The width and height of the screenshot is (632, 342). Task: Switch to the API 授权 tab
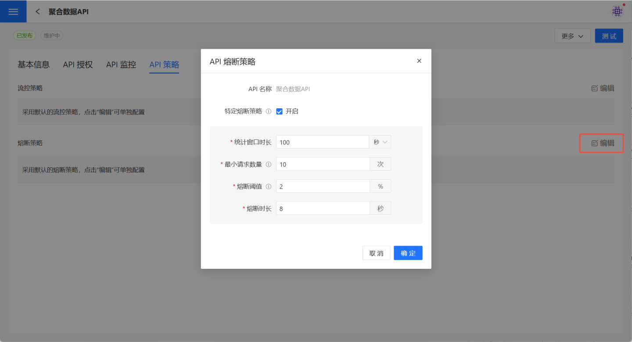(78, 64)
